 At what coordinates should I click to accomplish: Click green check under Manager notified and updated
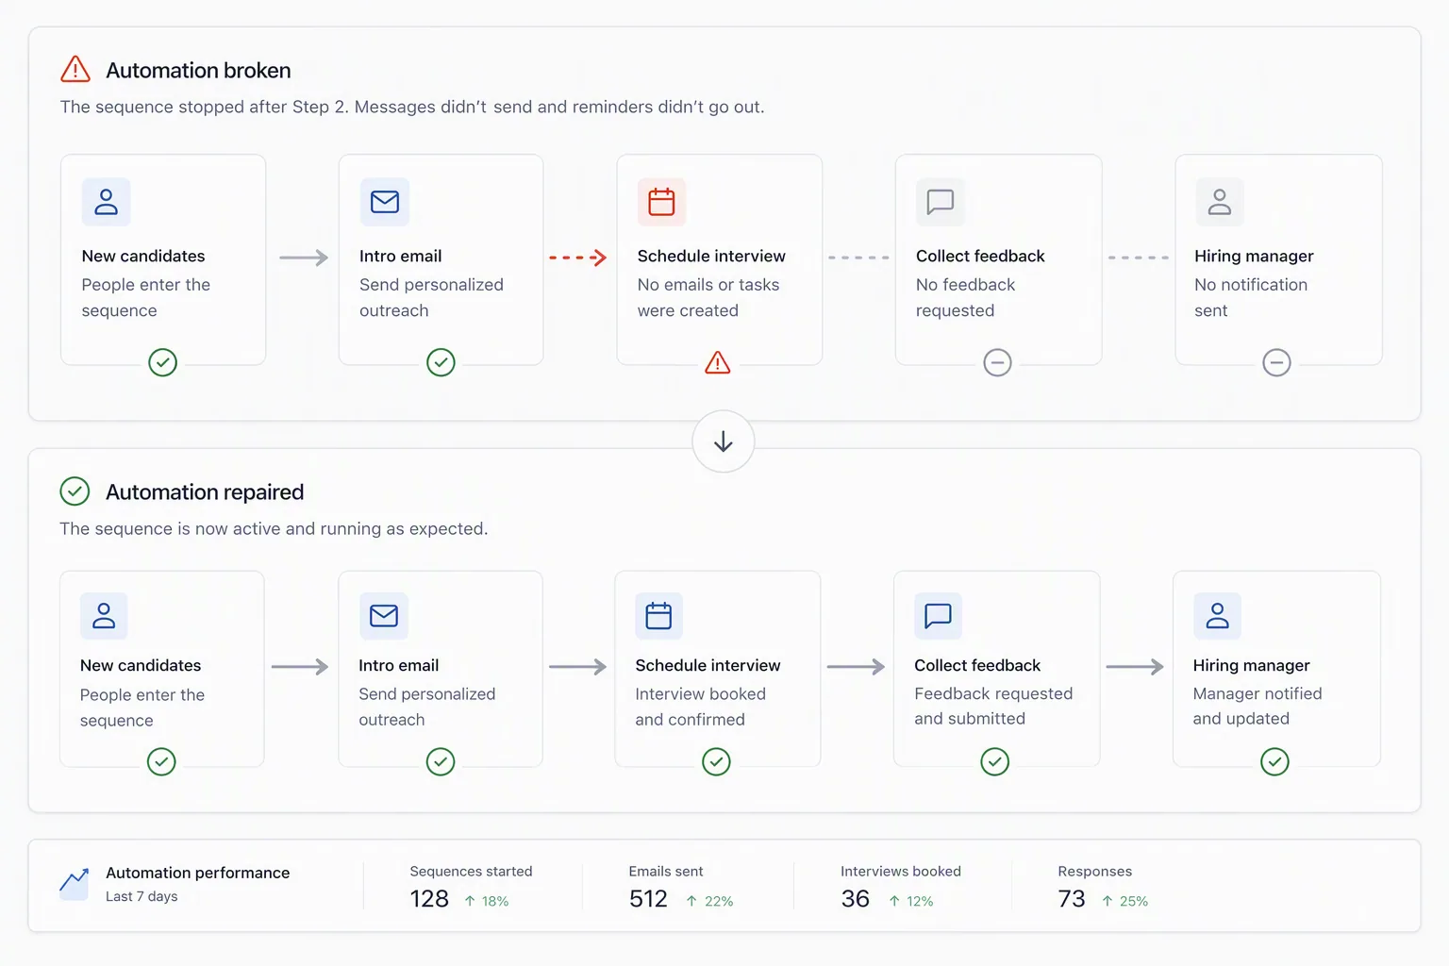click(1274, 762)
